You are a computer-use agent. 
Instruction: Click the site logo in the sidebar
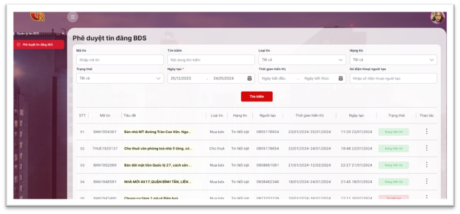[38, 17]
